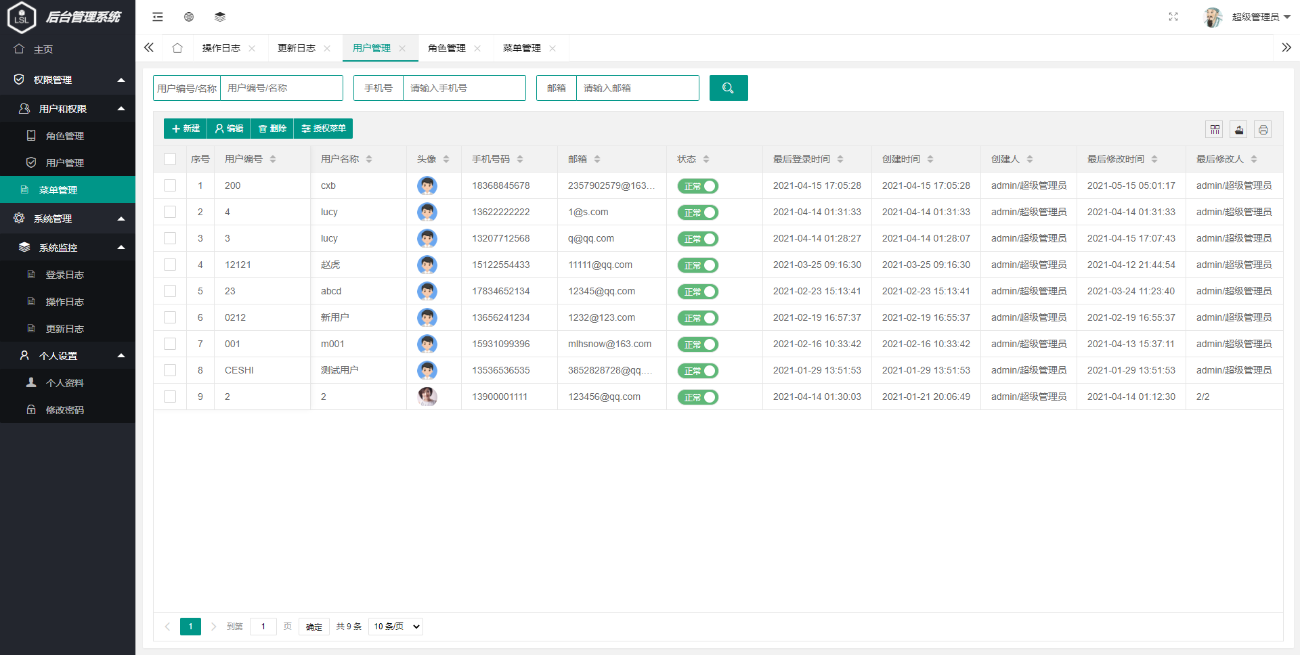Click the 新建 button to create user

click(184, 129)
